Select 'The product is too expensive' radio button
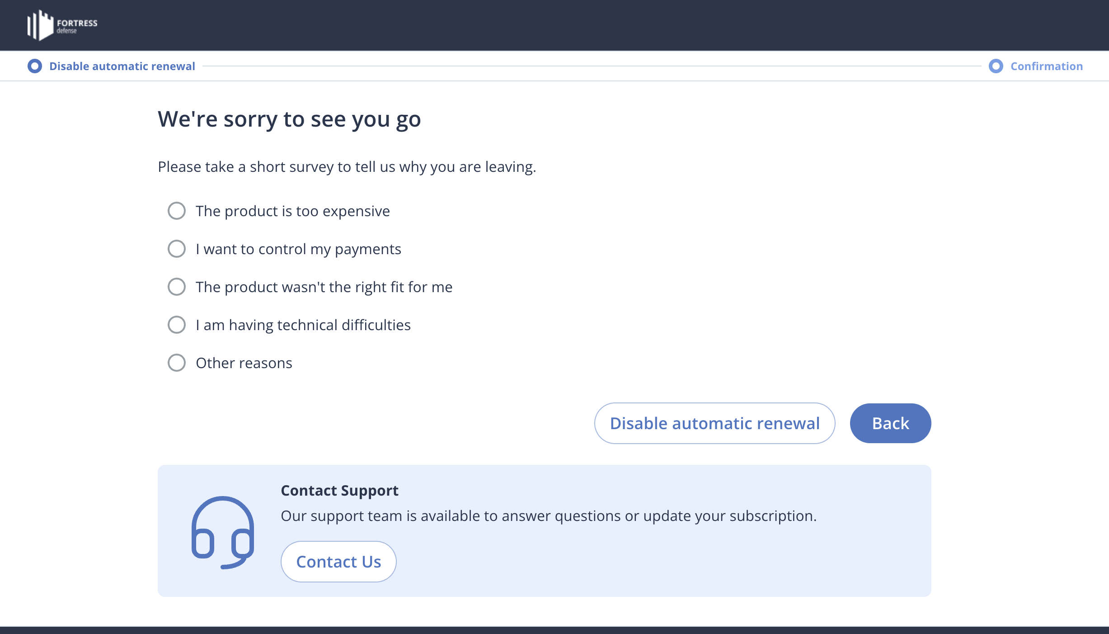This screenshot has width=1109, height=634. pyautogui.click(x=176, y=211)
